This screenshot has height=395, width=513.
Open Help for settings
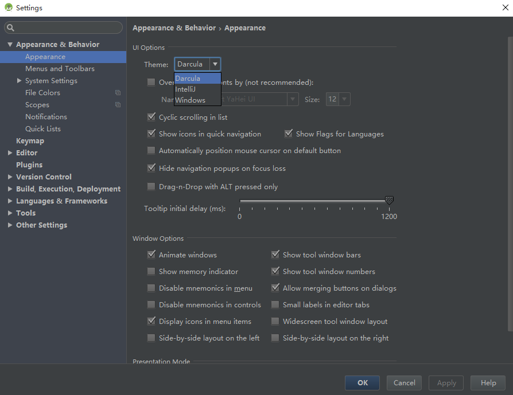(488, 383)
